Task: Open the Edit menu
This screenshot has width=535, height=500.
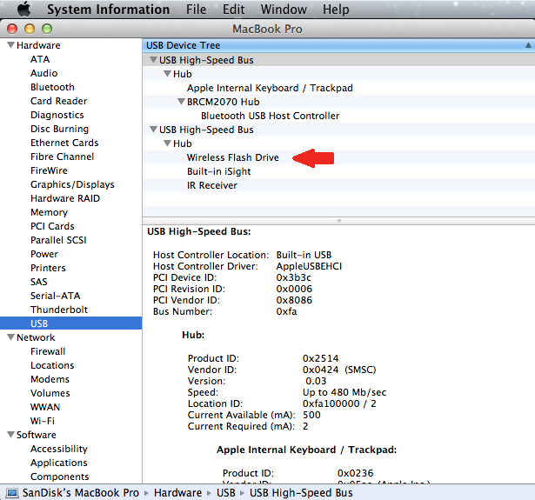Action: point(233,10)
